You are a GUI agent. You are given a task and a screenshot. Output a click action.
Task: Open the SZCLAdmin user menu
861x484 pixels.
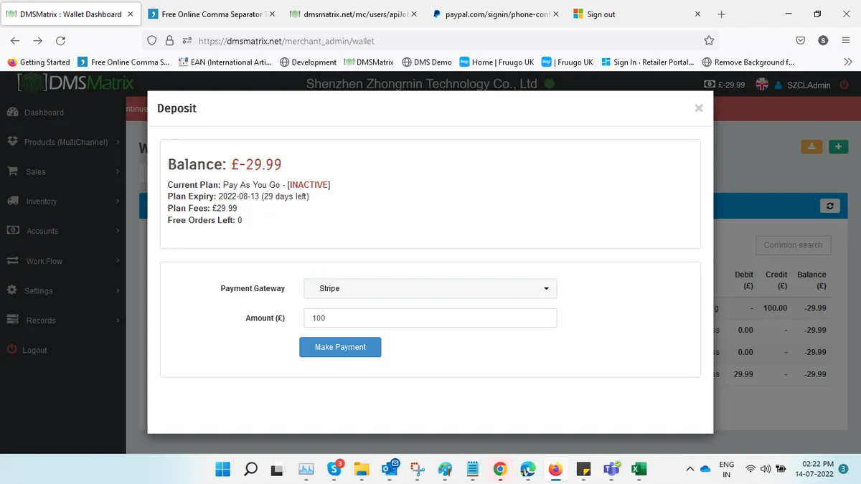803,85
